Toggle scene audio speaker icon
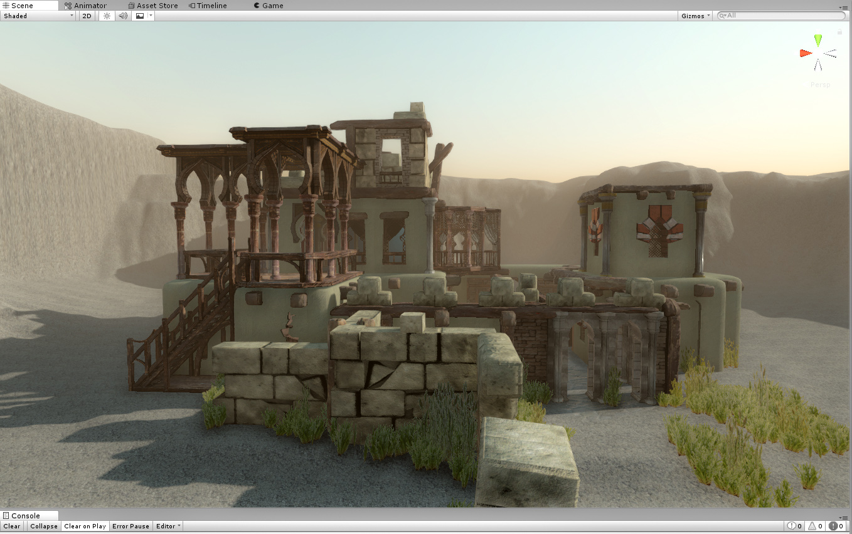 point(123,16)
